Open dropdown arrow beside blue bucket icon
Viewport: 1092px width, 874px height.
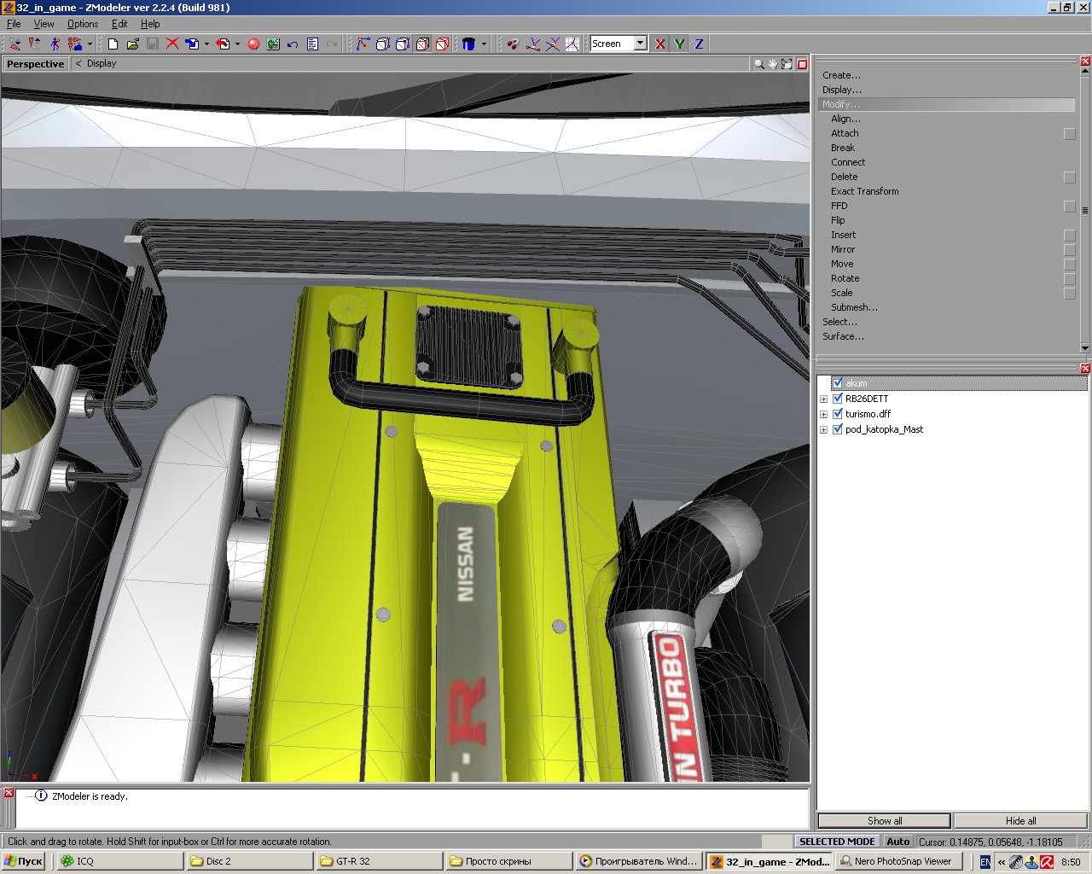(484, 44)
